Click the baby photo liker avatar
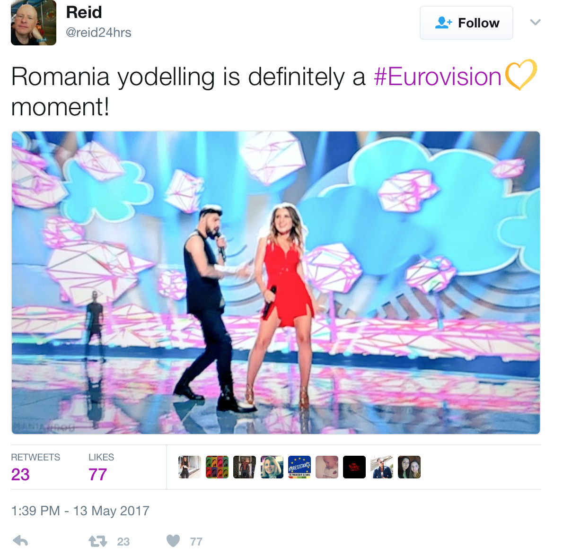This screenshot has height=555, width=563. [327, 467]
